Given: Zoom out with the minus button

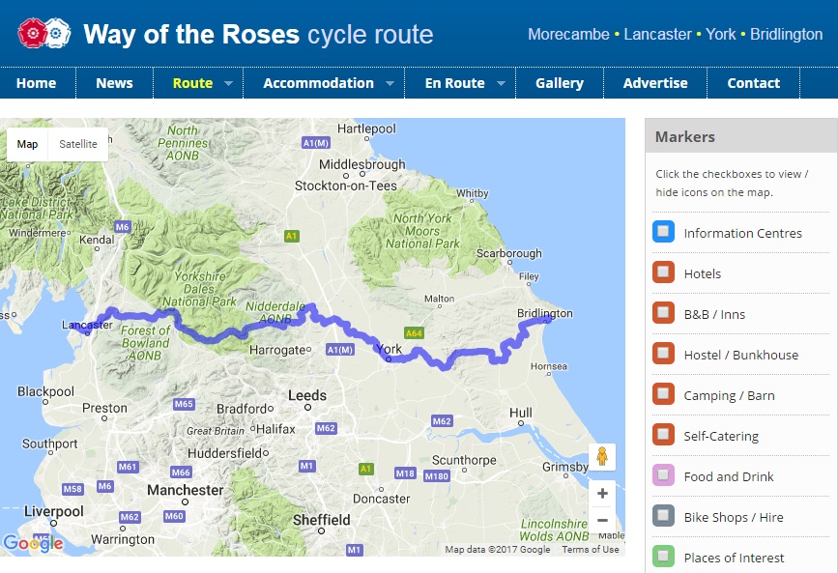Looking at the screenshot, I should tap(602, 520).
